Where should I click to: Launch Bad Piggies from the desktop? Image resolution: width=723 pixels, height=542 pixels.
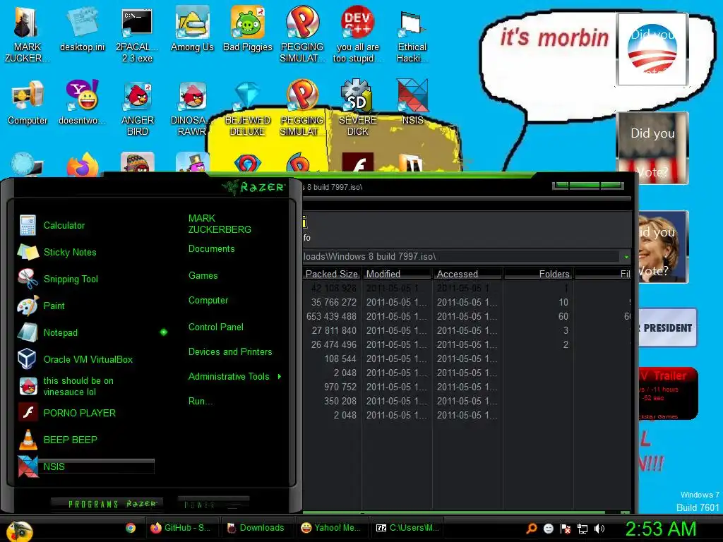[248, 29]
